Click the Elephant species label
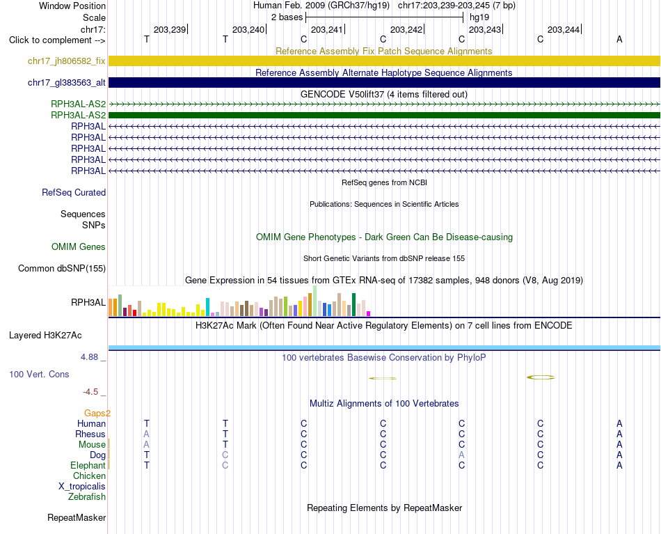This screenshot has height=534, width=661. click(x=88, y=465)
